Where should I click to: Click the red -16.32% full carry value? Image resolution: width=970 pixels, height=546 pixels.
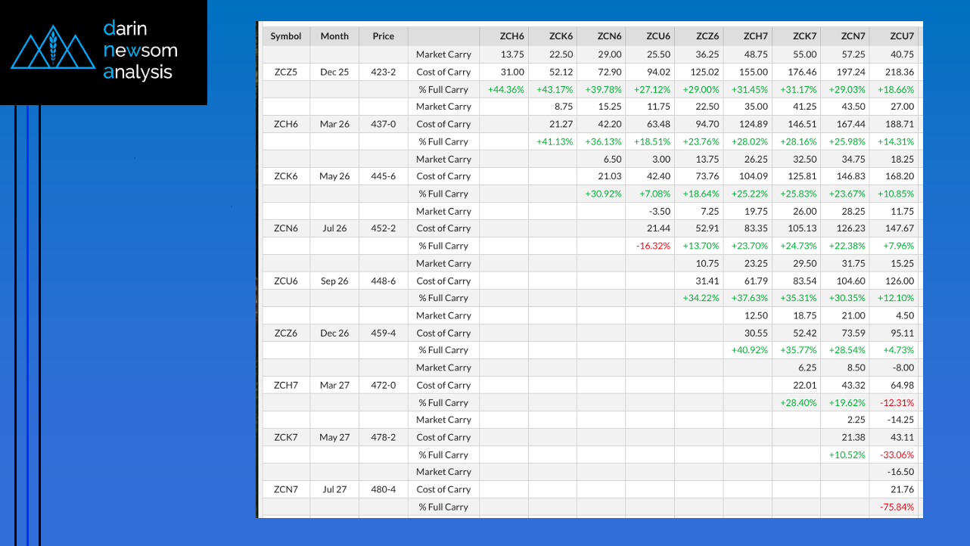point(653,246)
